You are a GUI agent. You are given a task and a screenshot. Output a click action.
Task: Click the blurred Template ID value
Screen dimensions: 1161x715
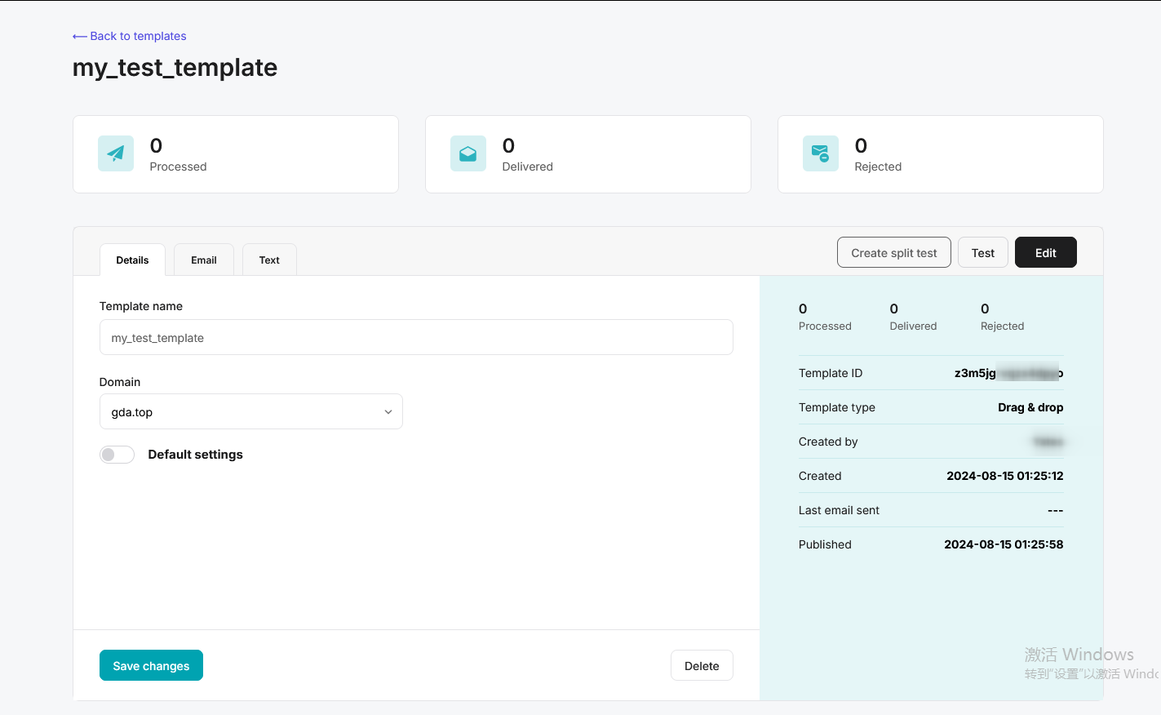pos(1008,373)
